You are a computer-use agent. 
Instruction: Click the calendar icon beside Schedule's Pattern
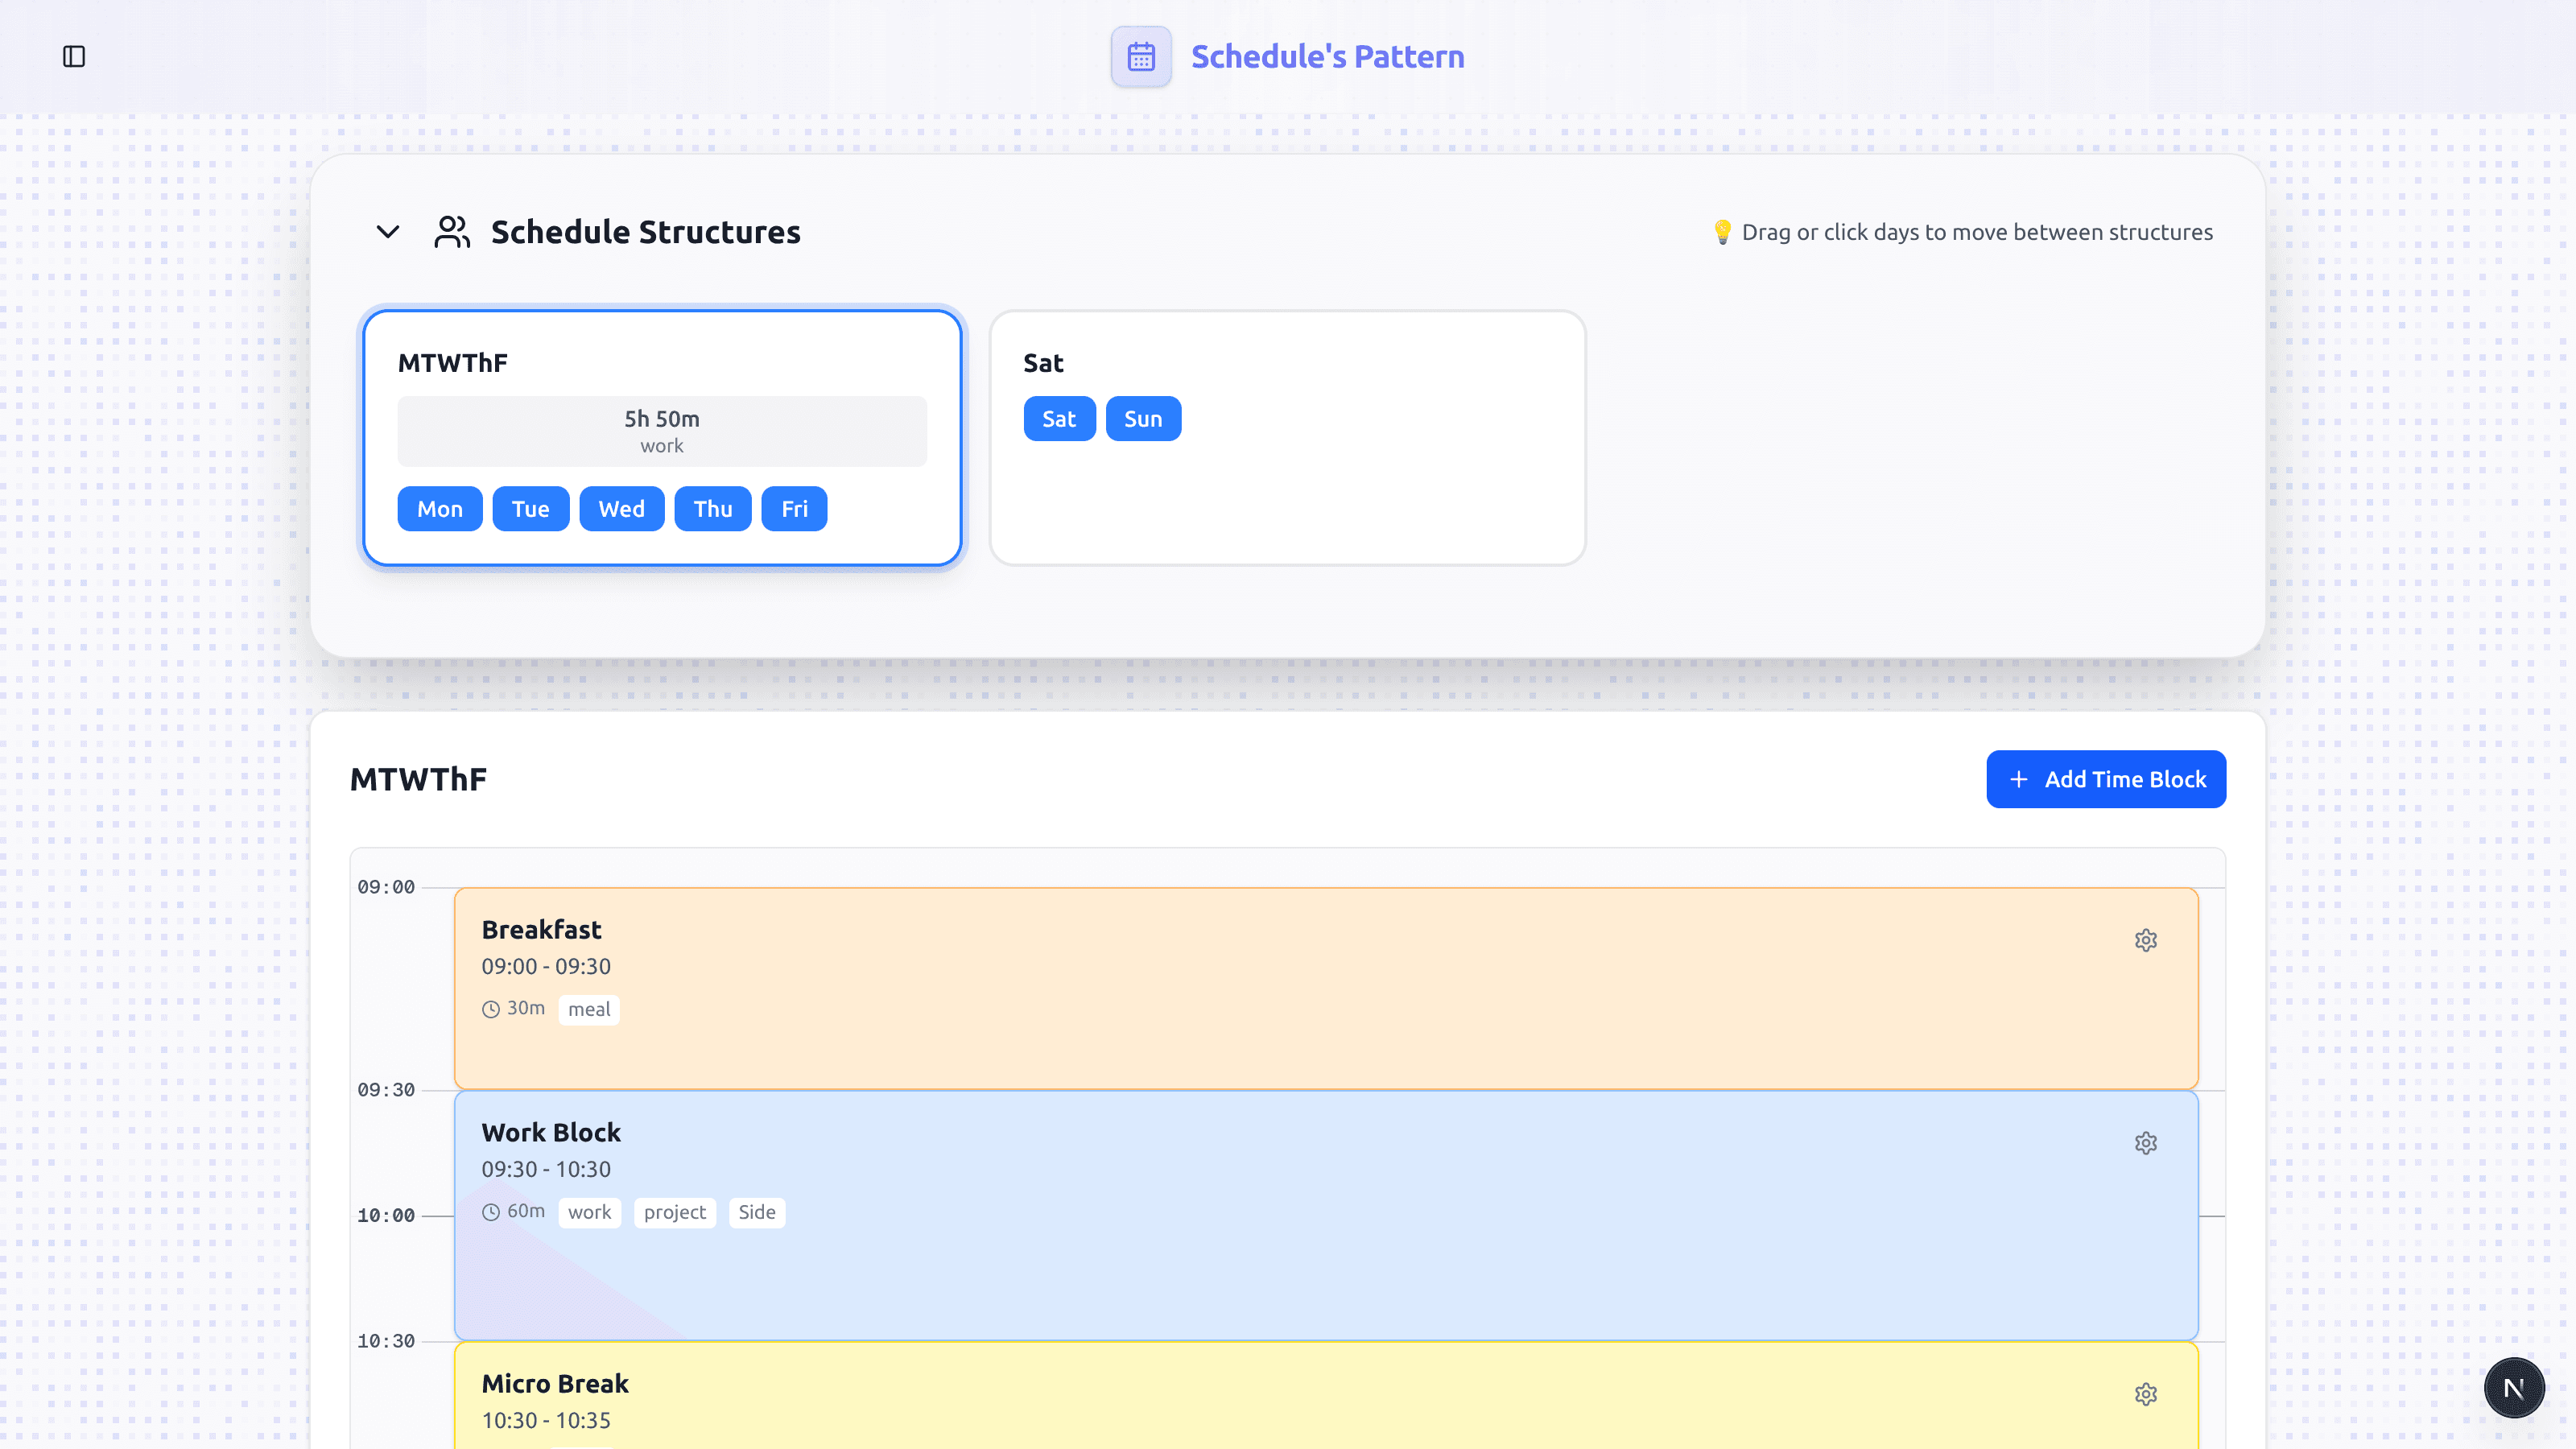pyautogui.click(x=1141, y=57)
